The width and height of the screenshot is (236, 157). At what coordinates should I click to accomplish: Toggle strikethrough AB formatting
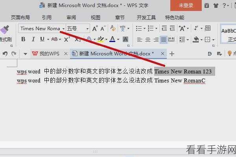54,39
